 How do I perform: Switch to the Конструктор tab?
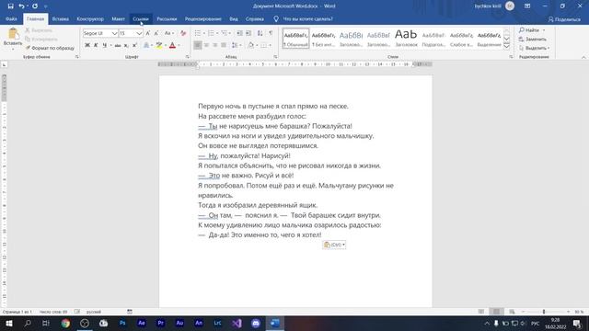pyautogui.click(x=90, y=18)
